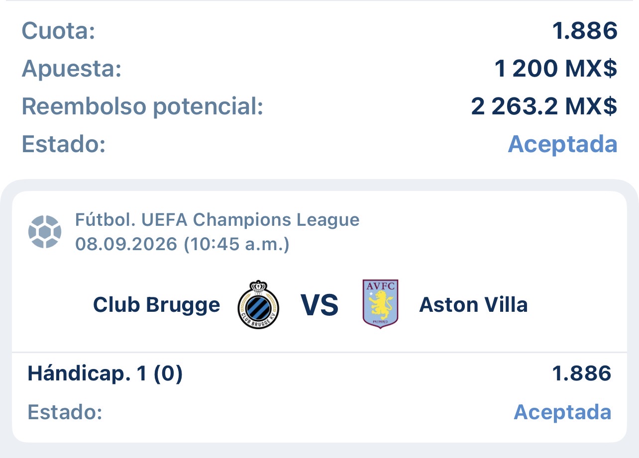Click the Apuesta: label
Viewport: 639px width, 458px height.
click(72, 70)
